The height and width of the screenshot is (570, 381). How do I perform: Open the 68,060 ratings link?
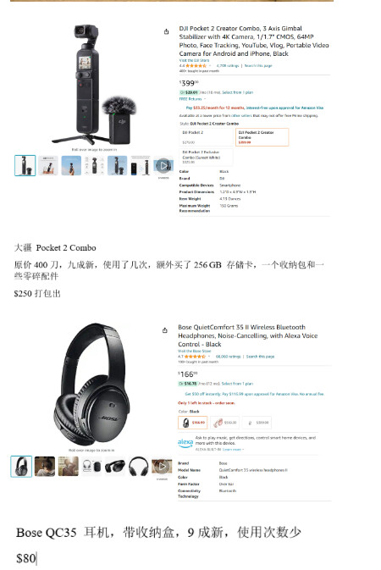[228, 357]
